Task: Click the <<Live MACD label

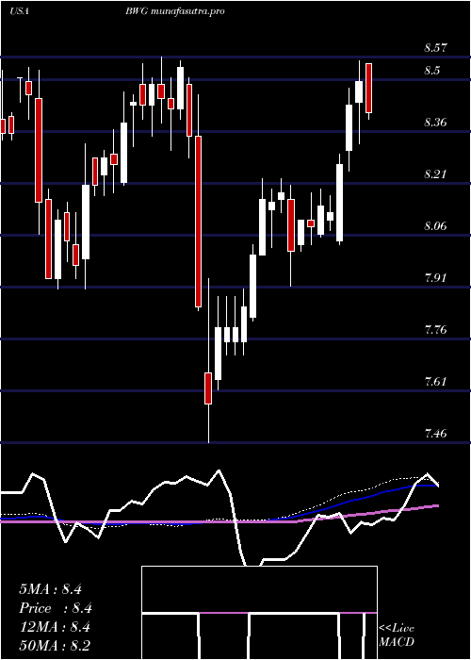Action: click(x=397, y=635)
